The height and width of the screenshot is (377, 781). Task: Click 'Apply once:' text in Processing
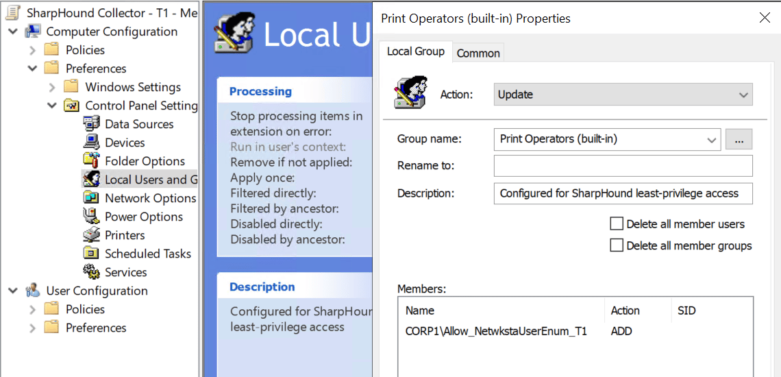click(262, 178)
